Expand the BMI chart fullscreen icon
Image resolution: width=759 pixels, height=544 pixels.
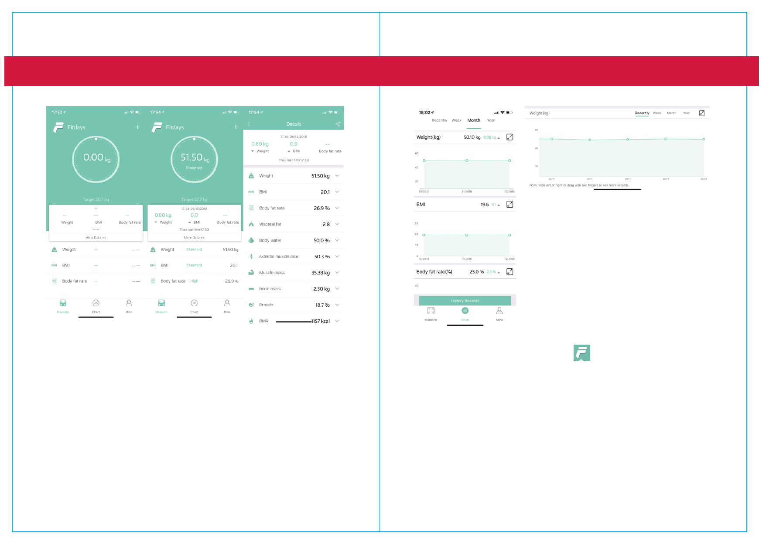pyautogui.click(x=509, y=205)
